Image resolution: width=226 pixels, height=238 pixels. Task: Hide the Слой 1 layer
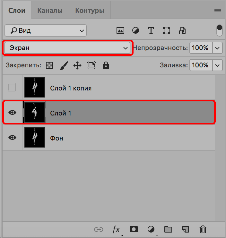(x=12, y=113)
